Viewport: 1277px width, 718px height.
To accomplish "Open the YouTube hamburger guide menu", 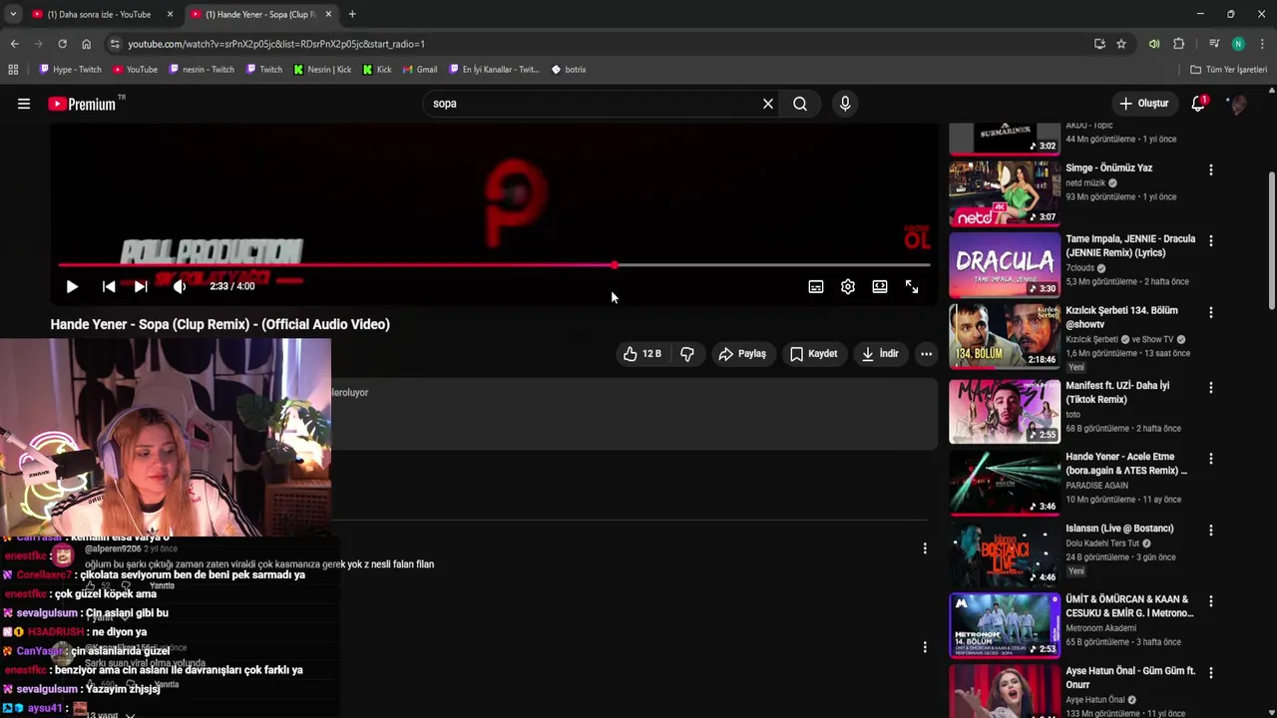I will click(x=24, y=104).
